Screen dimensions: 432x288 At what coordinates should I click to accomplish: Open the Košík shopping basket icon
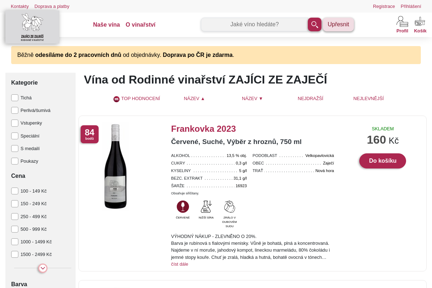[420, 24]
